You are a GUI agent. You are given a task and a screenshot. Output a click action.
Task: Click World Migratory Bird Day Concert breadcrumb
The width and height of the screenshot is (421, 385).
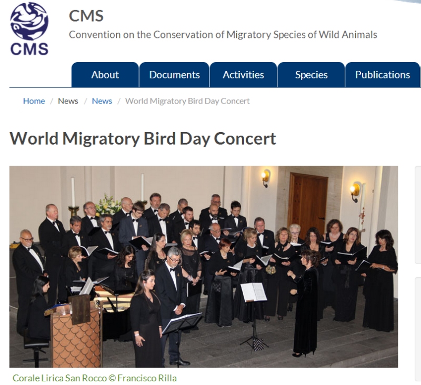187,101
